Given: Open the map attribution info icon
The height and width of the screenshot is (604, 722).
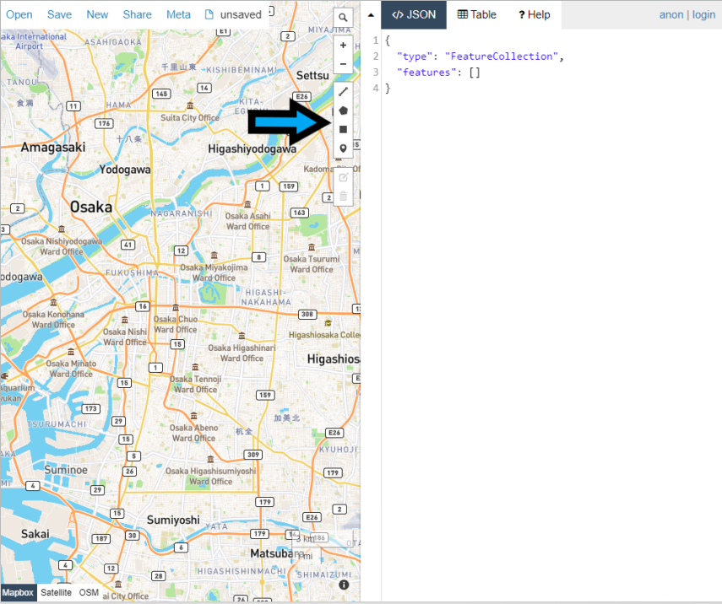Looking at the screenshot, I should pos(344,585).
